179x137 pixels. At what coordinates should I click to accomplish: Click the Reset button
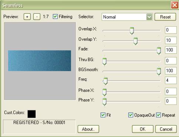click(x=165, y=17)
